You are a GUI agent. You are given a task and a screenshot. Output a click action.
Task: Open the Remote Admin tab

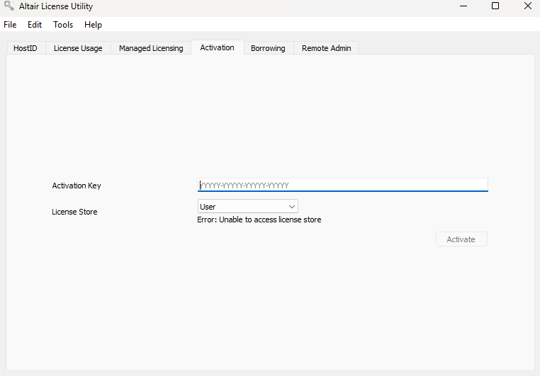coord(327,48)
